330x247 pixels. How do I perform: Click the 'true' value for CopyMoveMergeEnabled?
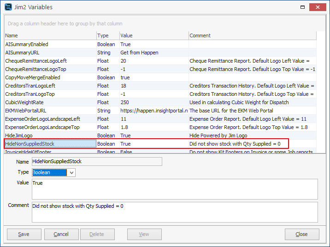coord(154,77)
